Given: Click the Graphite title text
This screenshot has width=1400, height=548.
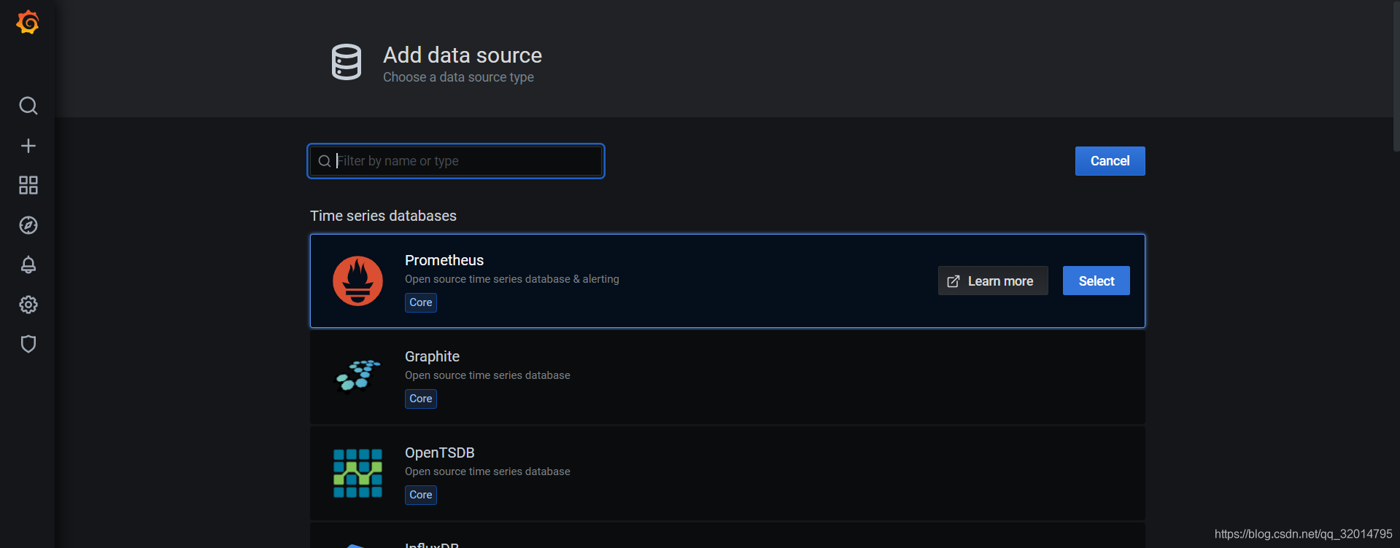Looking at the screenshot, I should [432, 356].
